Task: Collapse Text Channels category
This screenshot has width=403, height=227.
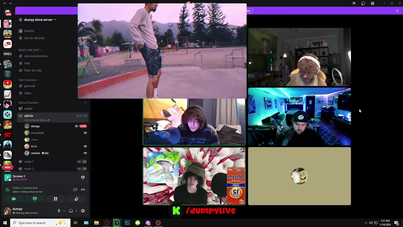Action: point(29,80)
